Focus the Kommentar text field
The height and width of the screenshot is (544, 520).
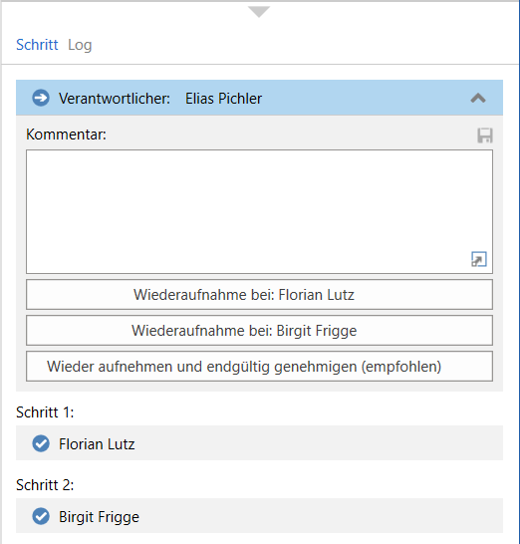[x=259, y=211]
